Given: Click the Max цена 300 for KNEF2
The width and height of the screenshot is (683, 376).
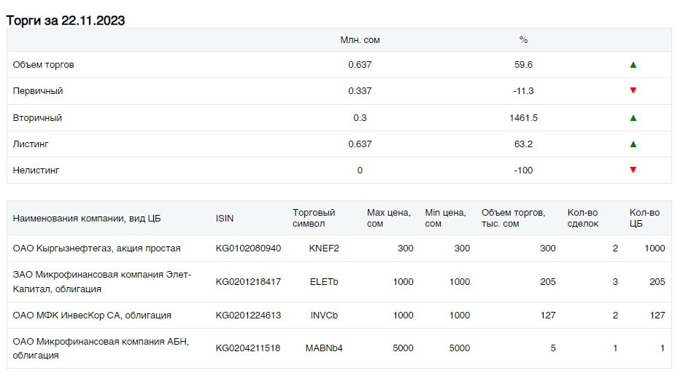Looking at the screenshot, I should point(406,248).
